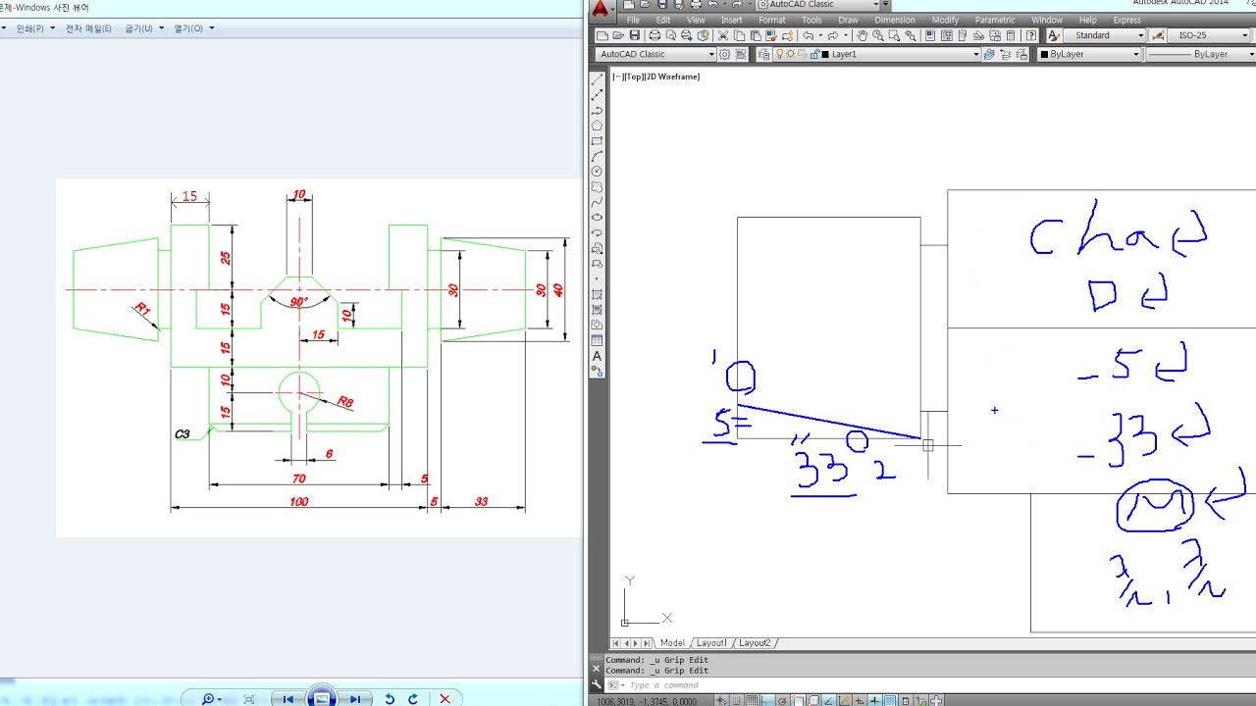Toggle Layer1 lock icon

[813, 54]
